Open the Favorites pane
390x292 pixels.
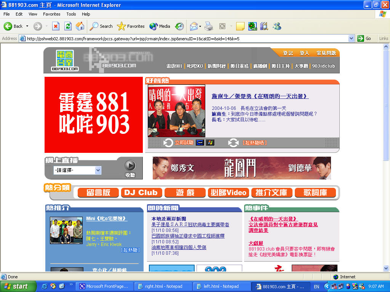coord(131,26)
